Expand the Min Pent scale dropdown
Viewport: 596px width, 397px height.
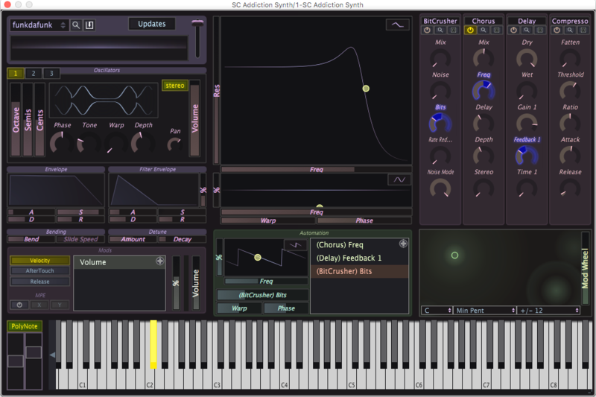(x=485, y=310)
